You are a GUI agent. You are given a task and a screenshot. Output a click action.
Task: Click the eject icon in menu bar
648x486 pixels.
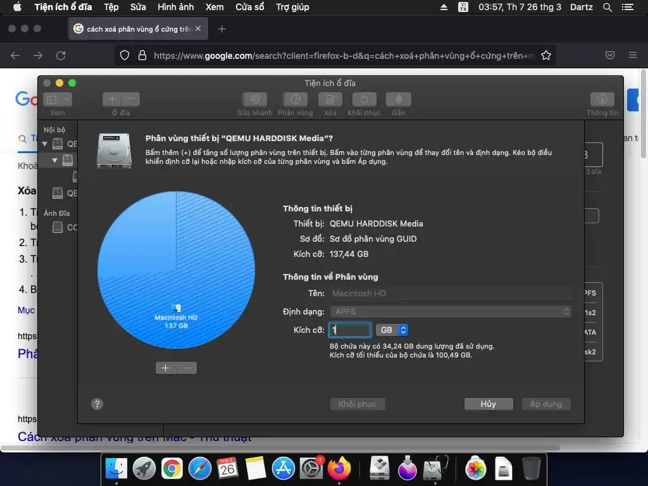(x=444, y=7)
